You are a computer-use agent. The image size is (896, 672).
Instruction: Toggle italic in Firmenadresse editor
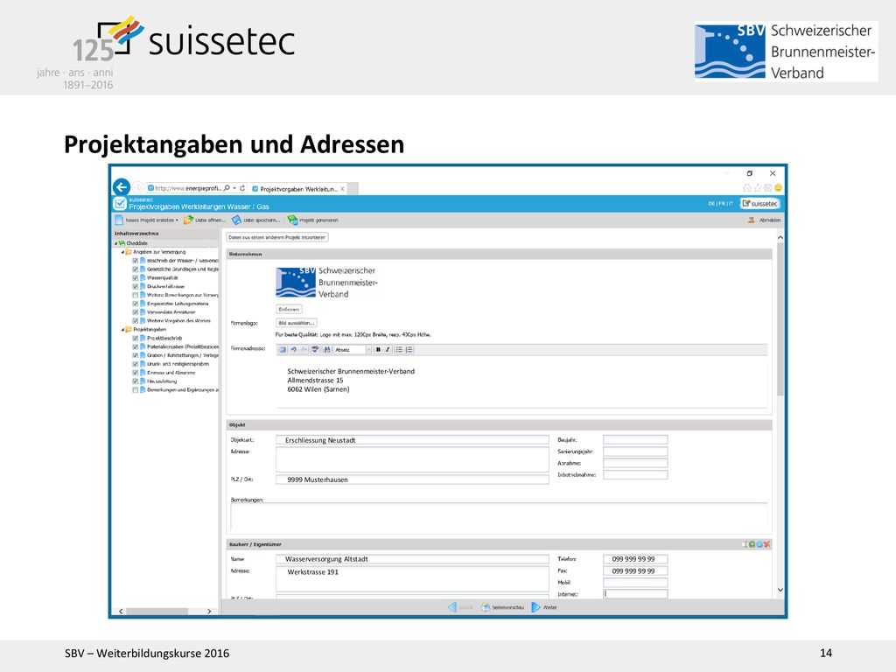388,350
